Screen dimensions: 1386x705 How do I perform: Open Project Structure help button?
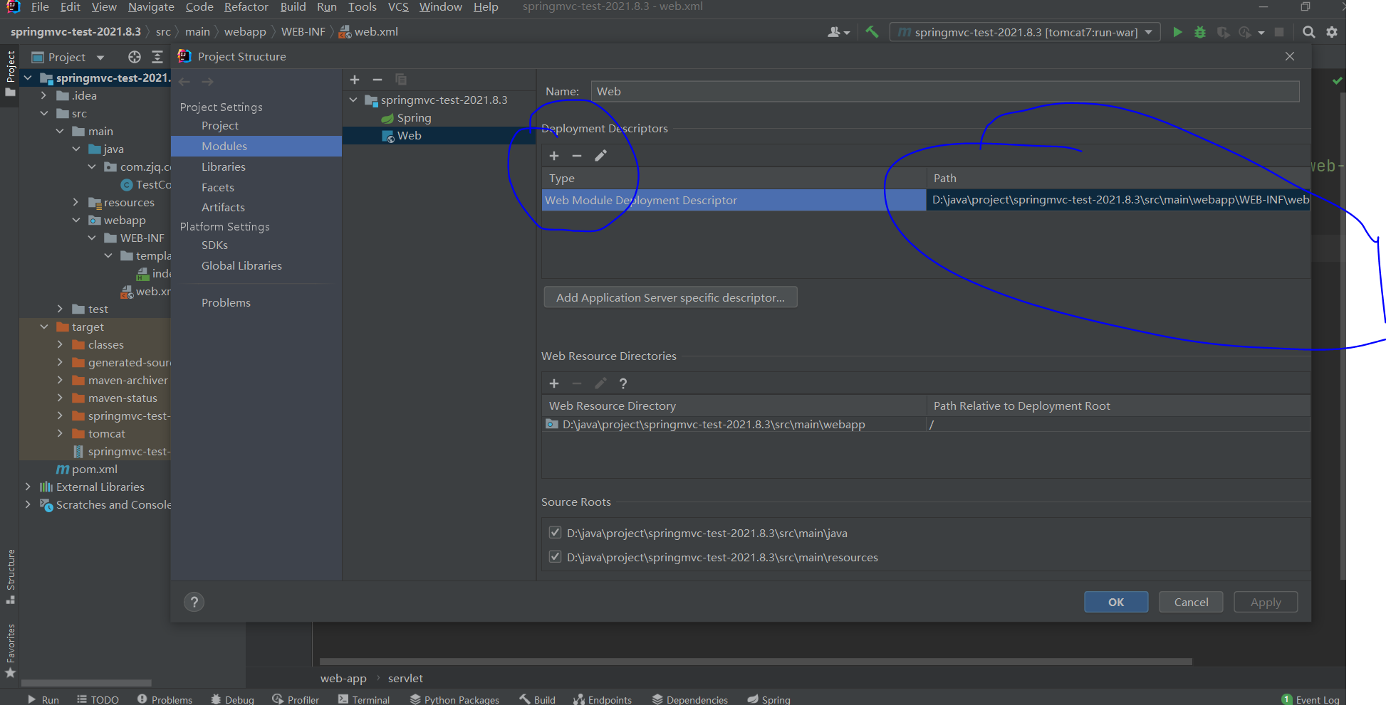pos(194,602)
